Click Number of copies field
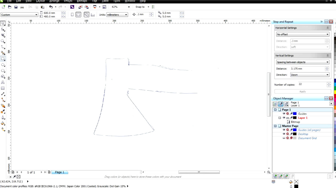Screen dimensions: 336x188 click(312, 84)
